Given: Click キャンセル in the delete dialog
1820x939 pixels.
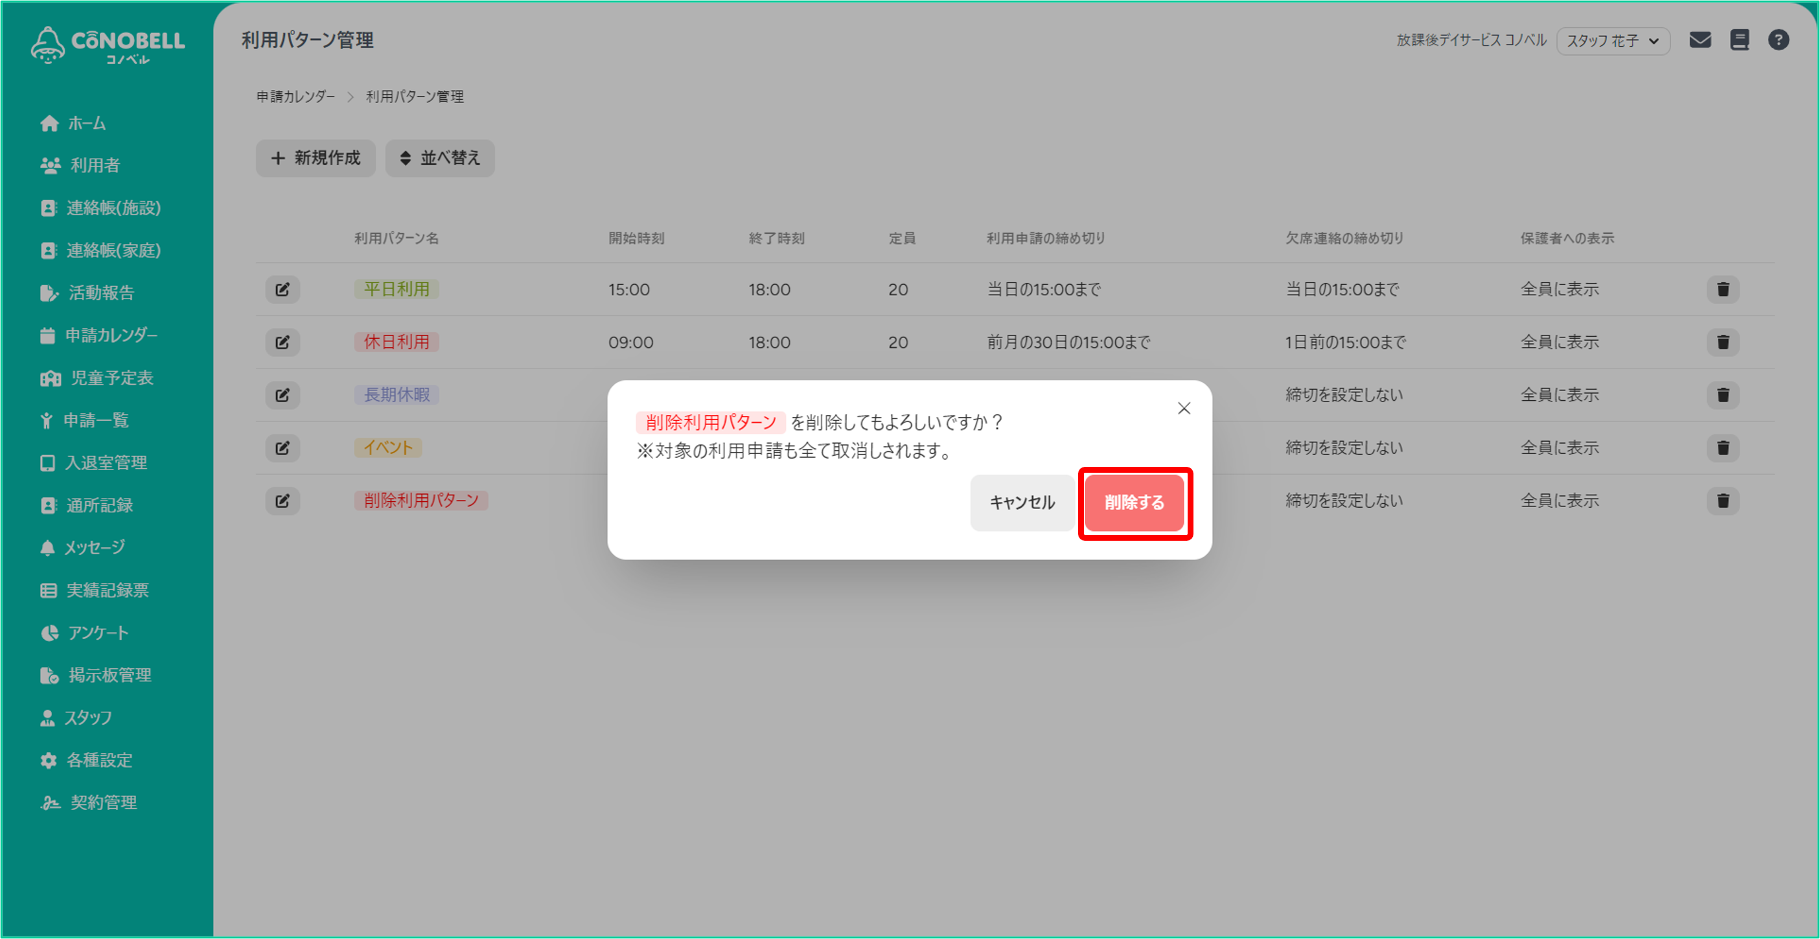Looking at the screenshot, I should click(x=1022, y=503).
